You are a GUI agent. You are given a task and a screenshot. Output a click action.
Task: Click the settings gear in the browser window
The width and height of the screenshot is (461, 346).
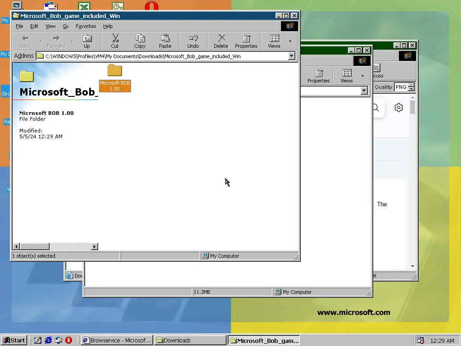coord(399,108)
